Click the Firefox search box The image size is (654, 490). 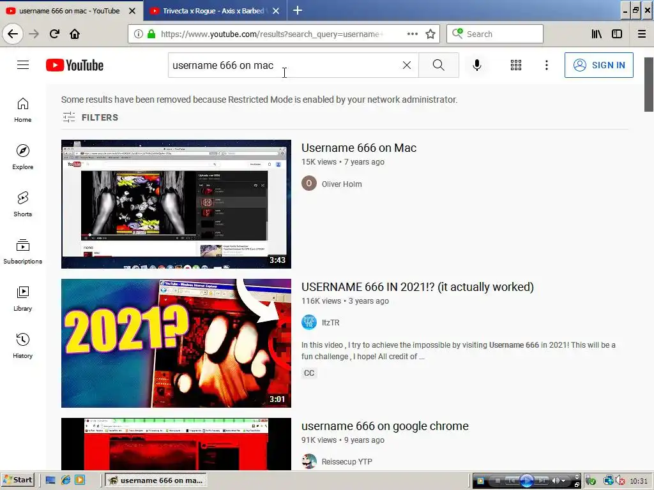pyautogui.click(x=495, y=34)
